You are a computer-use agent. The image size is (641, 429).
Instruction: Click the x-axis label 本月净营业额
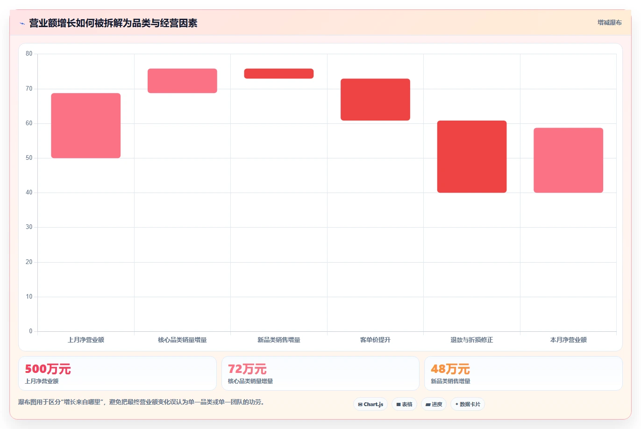tap(568, 340)
